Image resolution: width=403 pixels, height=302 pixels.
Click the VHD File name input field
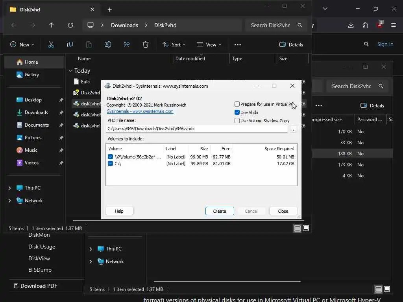tap(197, 129)
